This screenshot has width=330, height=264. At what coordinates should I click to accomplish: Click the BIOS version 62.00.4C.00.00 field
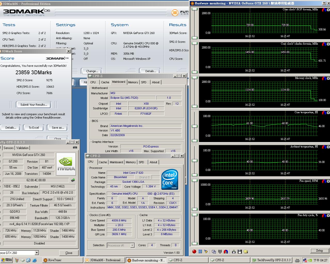(x=36, y=180)
